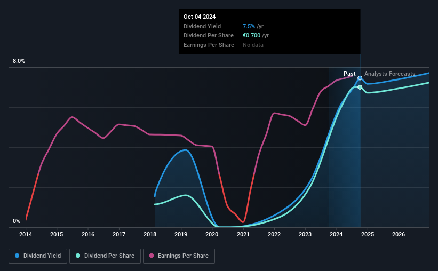Screen dimensions: 438x271
Task: Click the 2020 x-axis label
Action: pyautogui.click(x=212, y=234)
